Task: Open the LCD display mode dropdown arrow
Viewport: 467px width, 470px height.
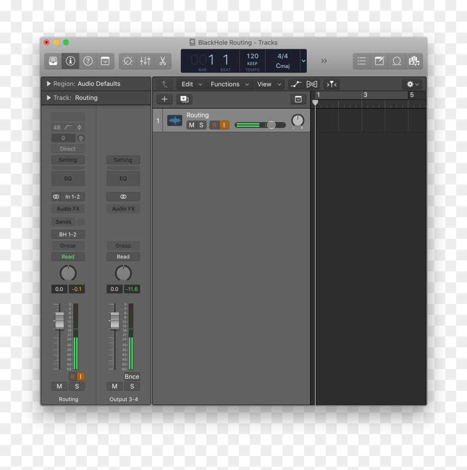Action: click(x=304, y=61)
